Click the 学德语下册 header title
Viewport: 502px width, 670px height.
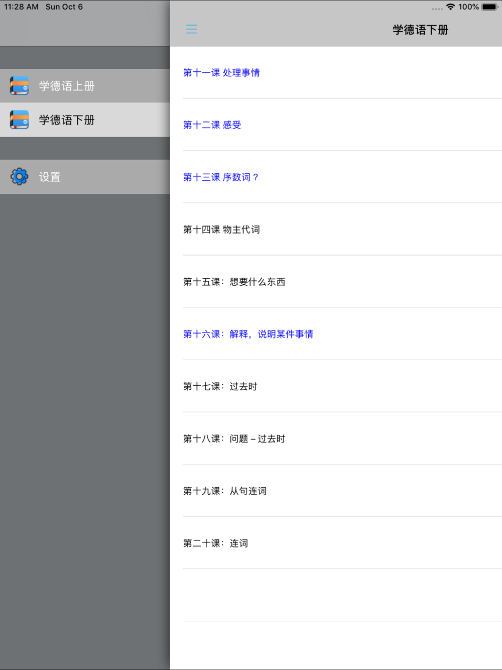[x=420, y=30]
